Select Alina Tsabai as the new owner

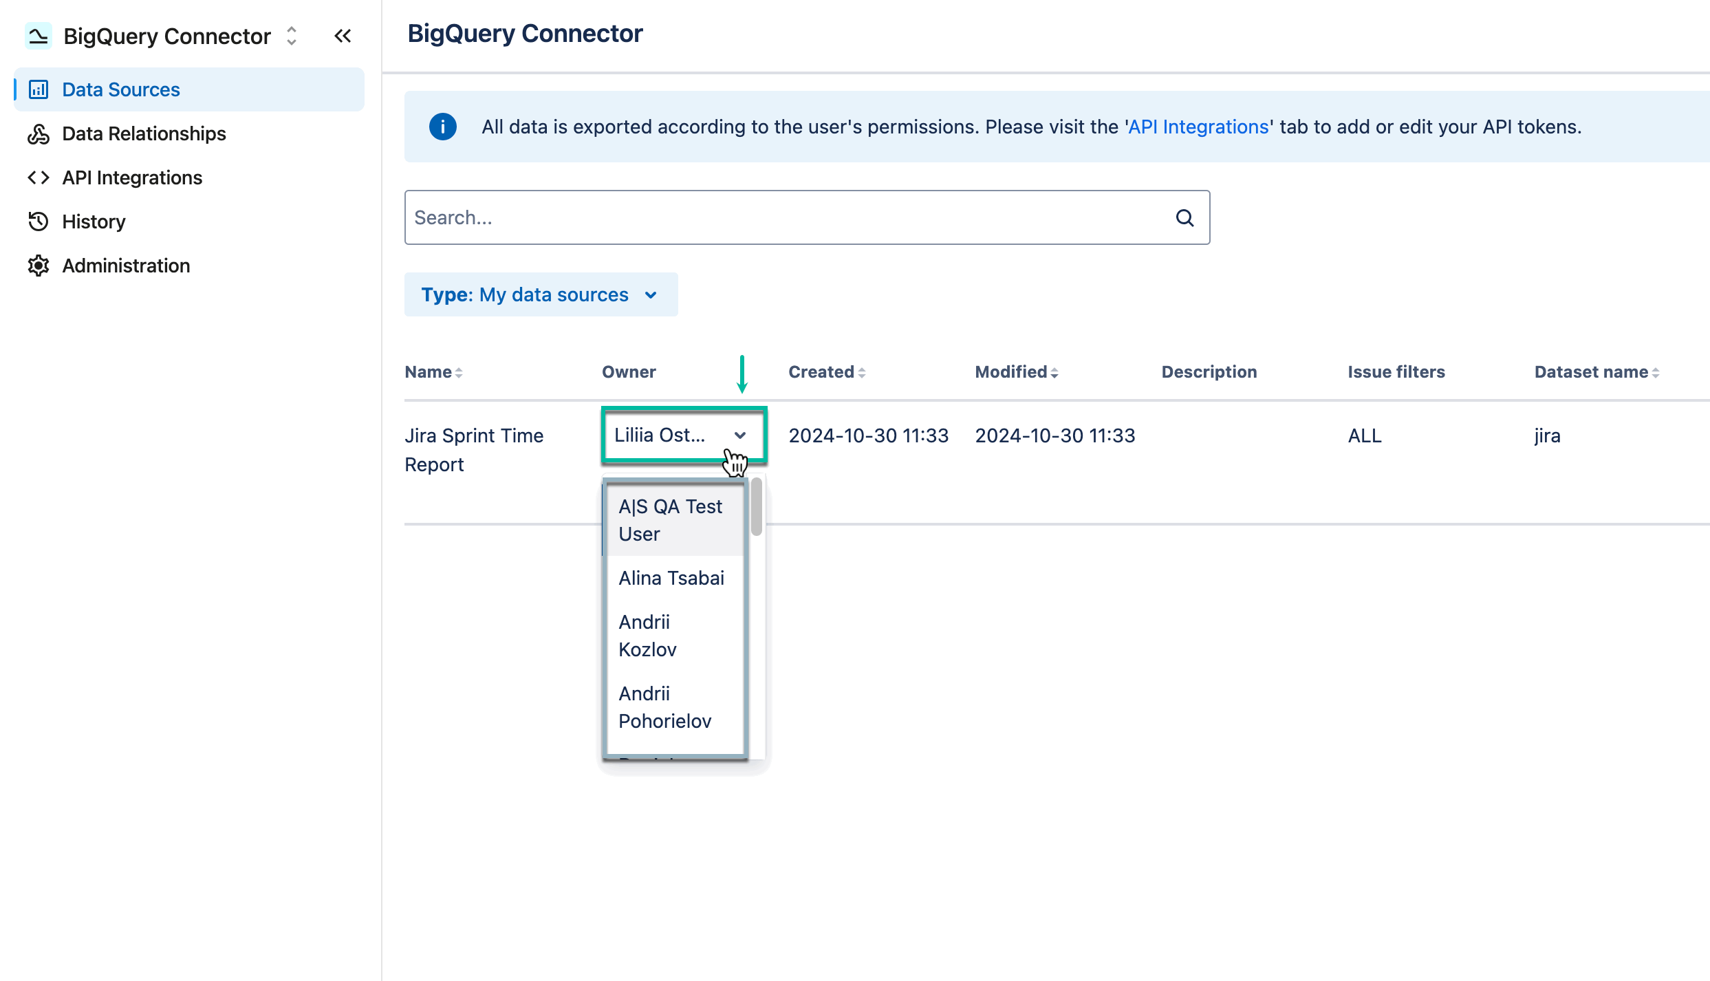click(x=671, y=578)
